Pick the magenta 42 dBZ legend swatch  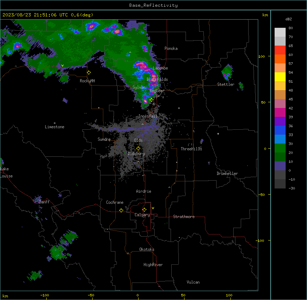280,112
